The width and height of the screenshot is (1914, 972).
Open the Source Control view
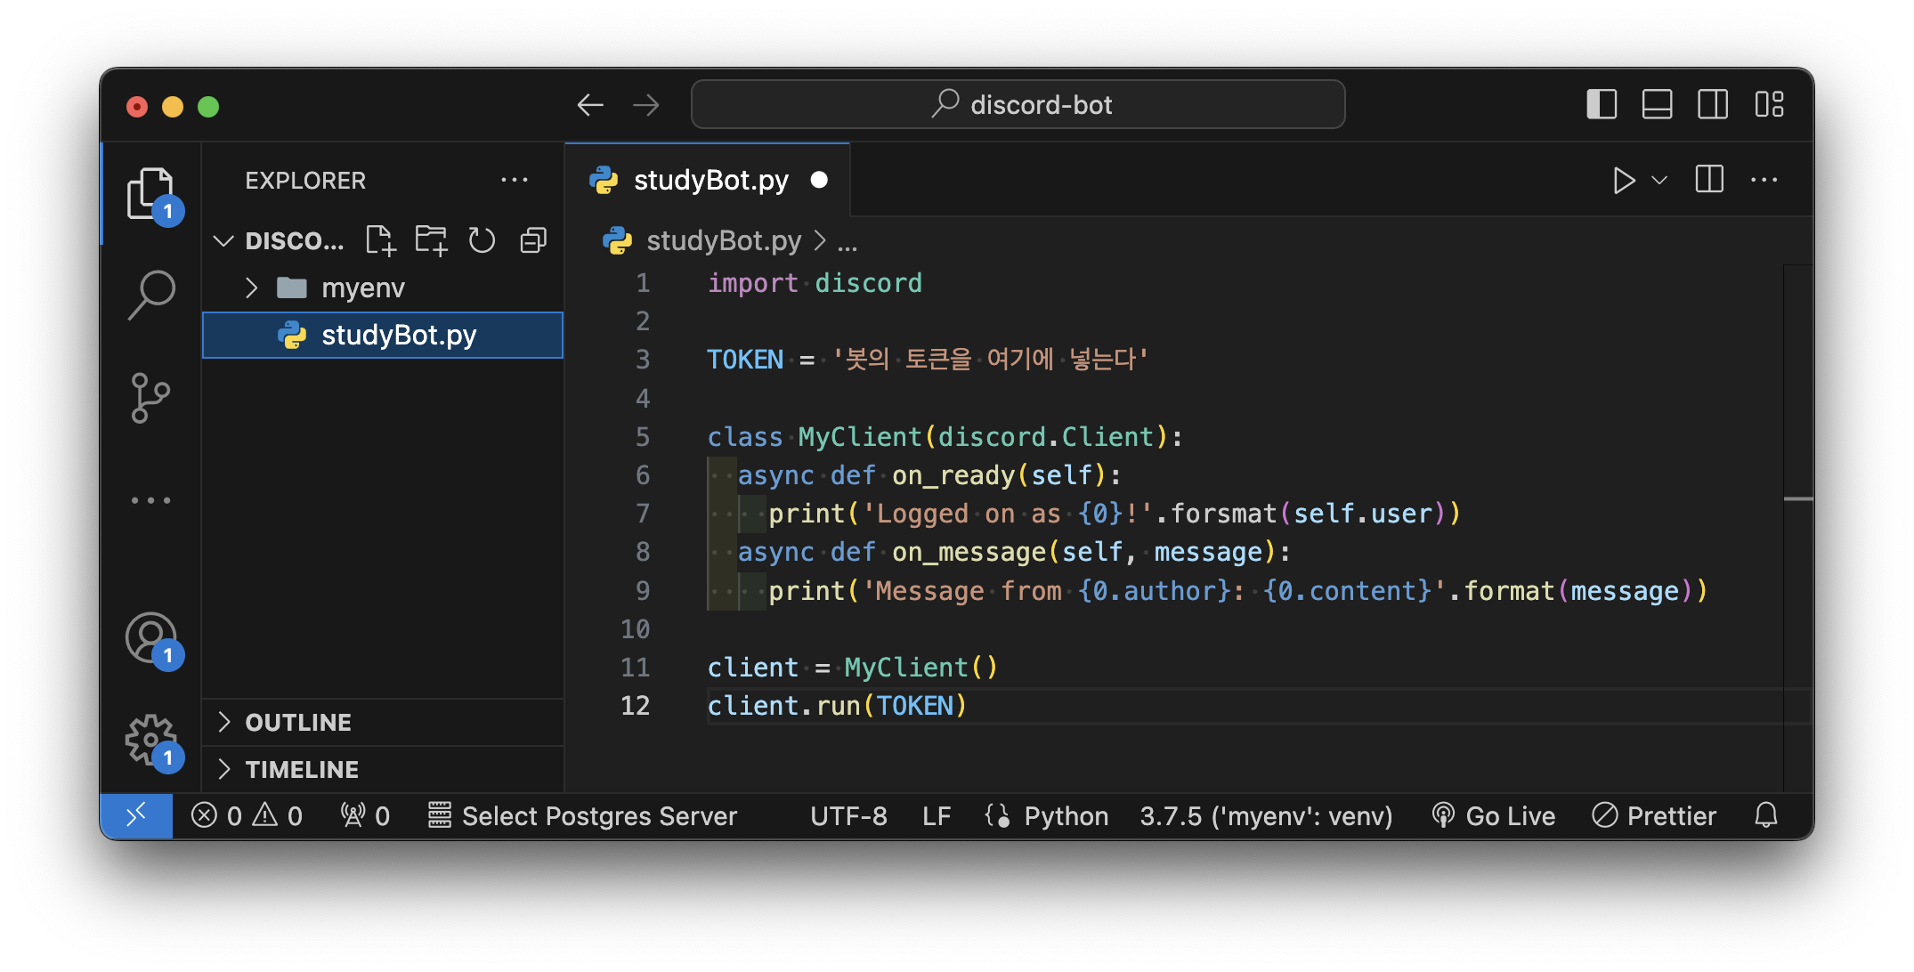150,397
